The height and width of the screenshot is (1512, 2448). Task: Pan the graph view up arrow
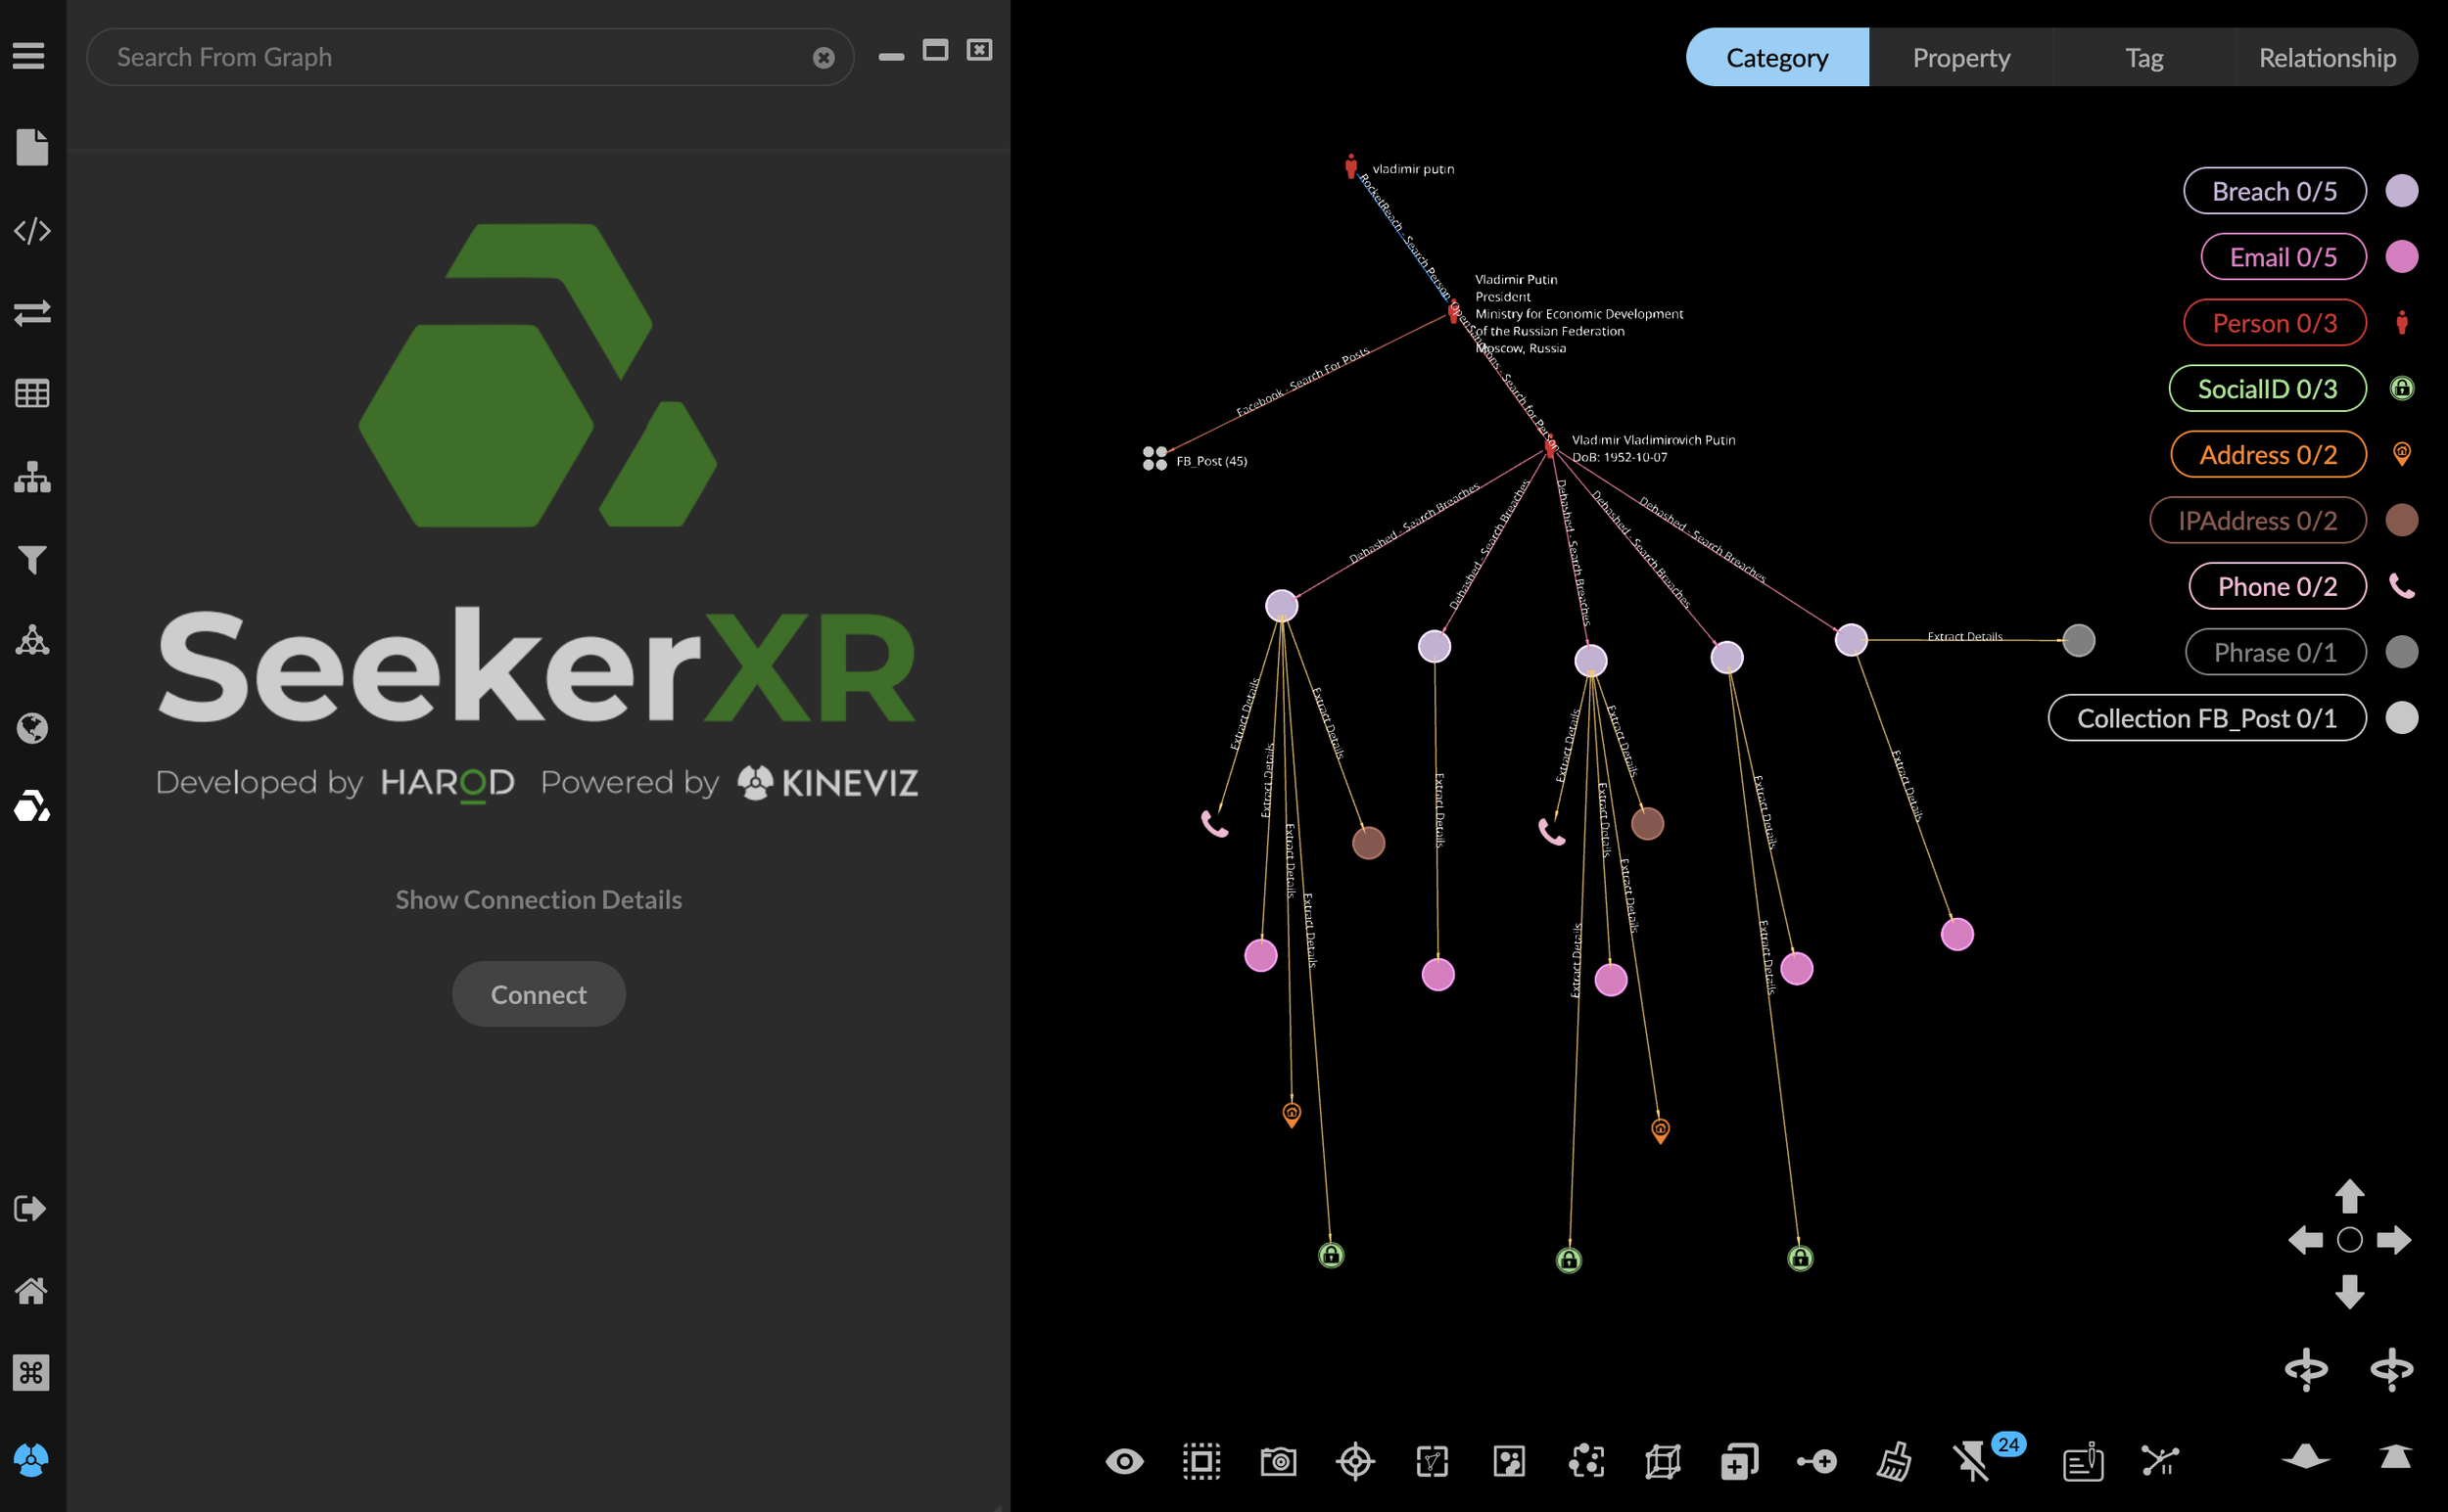[x=2350, y=1196]
